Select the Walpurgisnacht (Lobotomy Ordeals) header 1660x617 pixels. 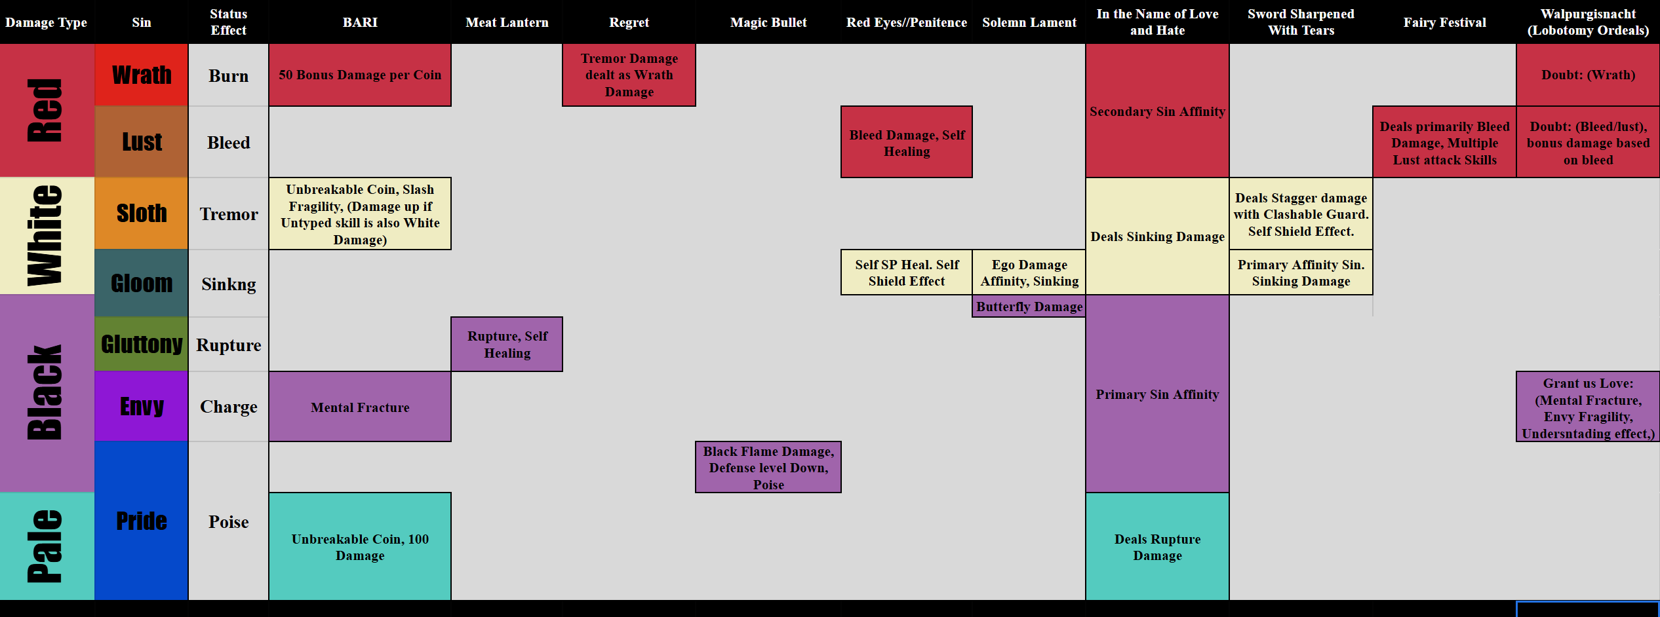[1588, 22]
